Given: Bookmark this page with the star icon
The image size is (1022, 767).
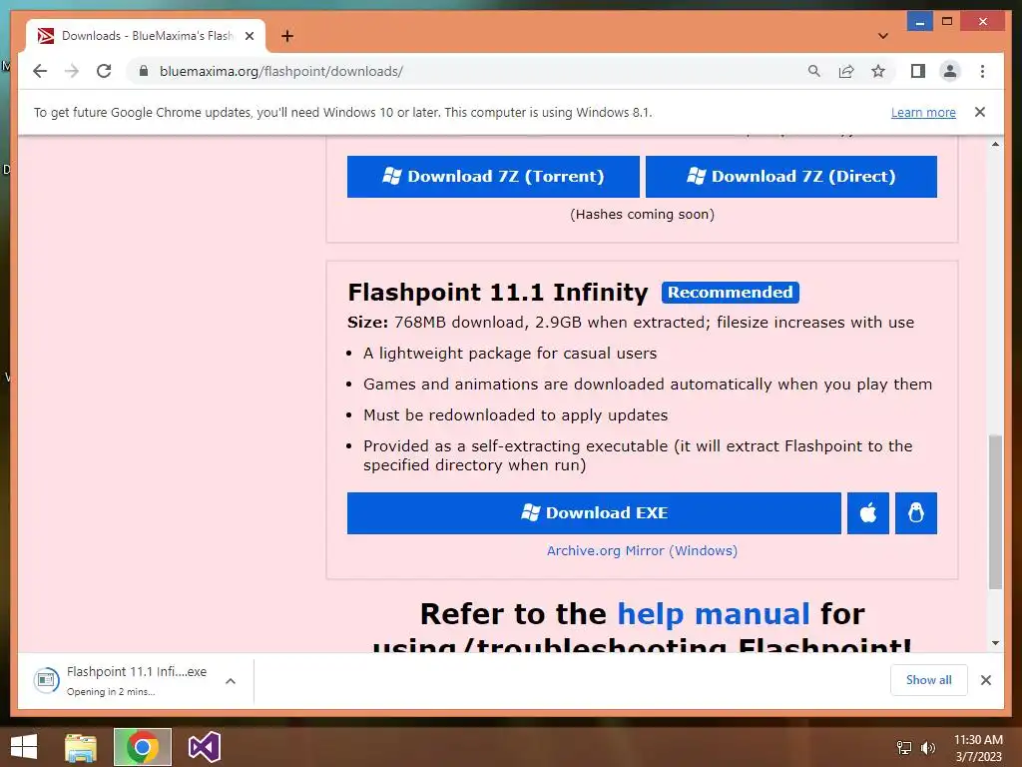Looking at the screenshot, I should point(878,71).
